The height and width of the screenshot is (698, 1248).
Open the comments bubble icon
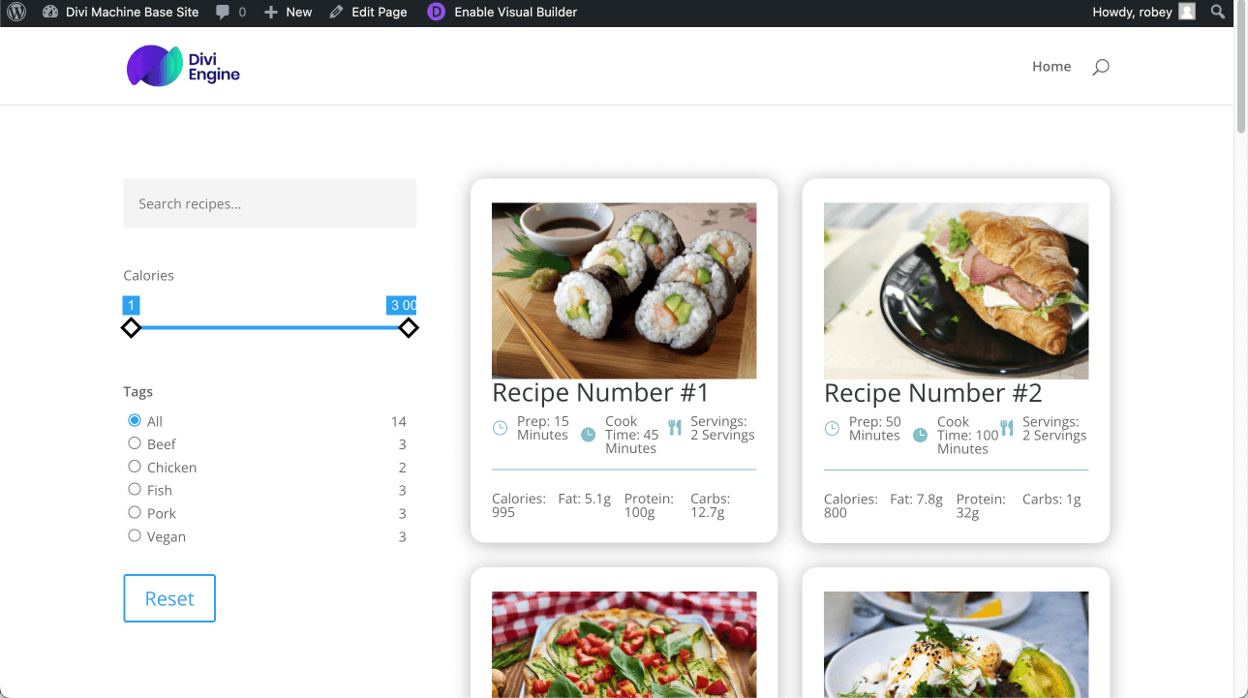224,13
